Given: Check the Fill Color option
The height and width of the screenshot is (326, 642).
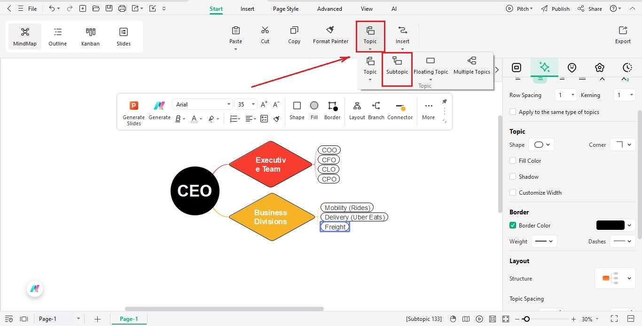Looking at the screenshot, I should pyautogui.click(x=513, y=160).
